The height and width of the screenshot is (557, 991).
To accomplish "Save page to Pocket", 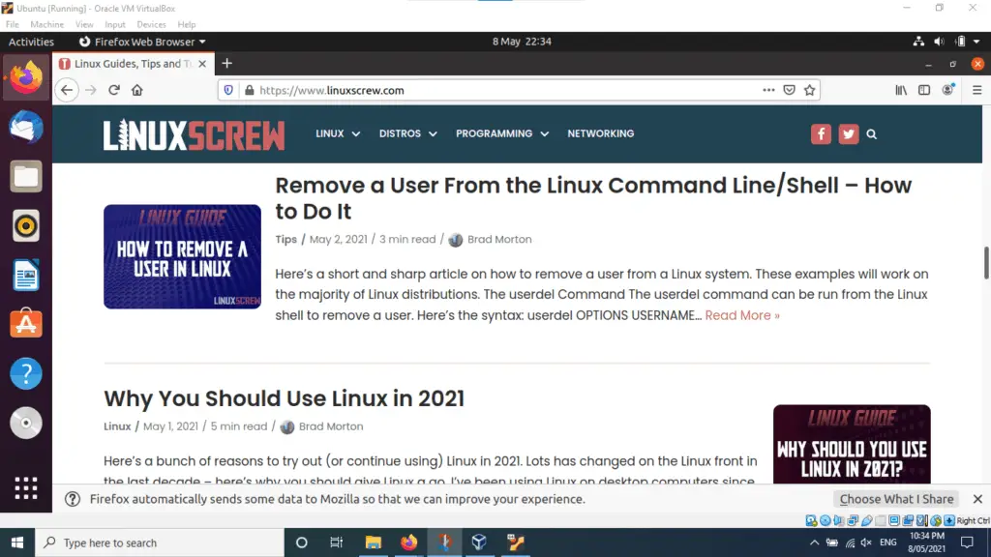I will [789, 90].
